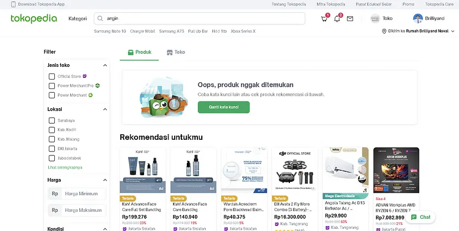The height and width of the screenshot is (231, 459).
Task: Open the notifications bell icon
Action: pos(337,19)
